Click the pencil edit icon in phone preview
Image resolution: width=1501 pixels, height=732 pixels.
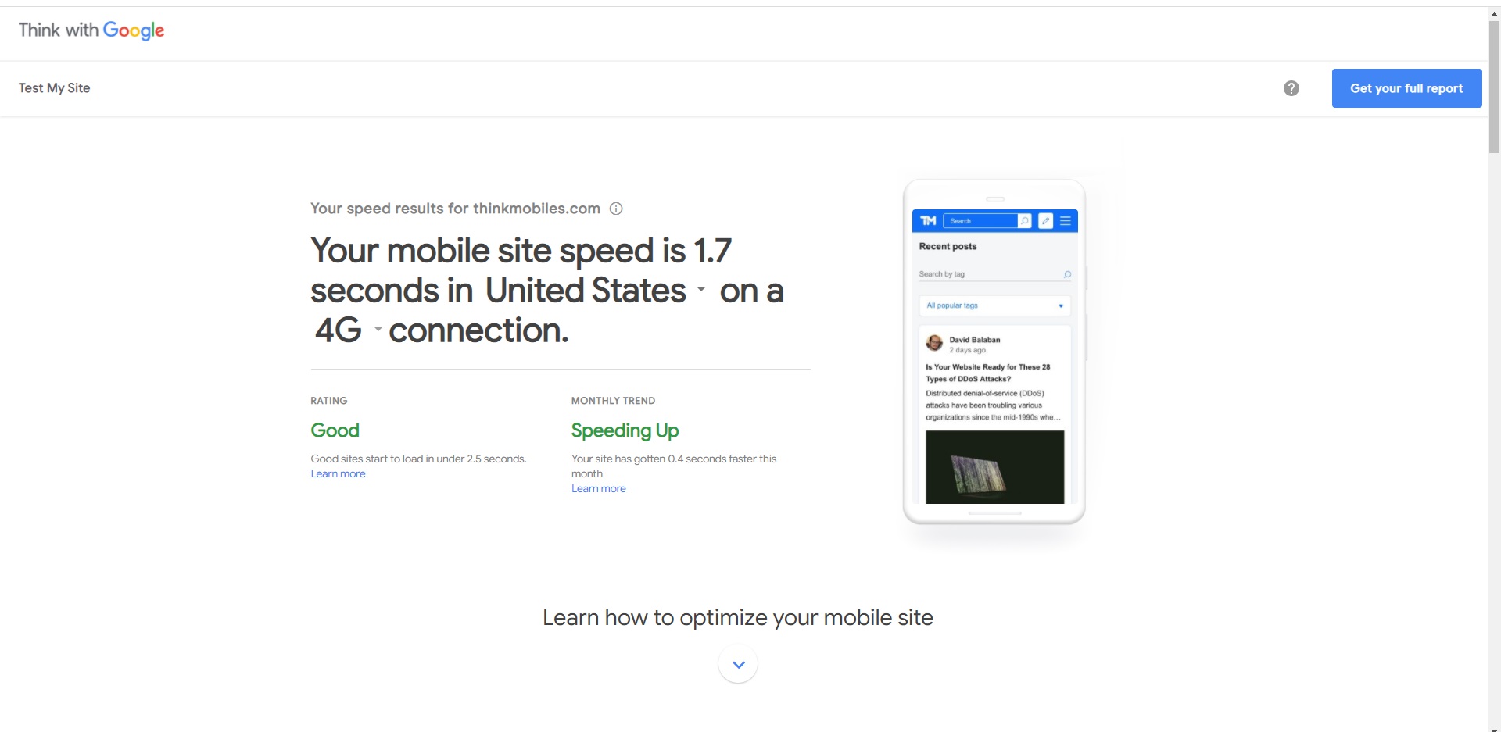[1045, 221]
